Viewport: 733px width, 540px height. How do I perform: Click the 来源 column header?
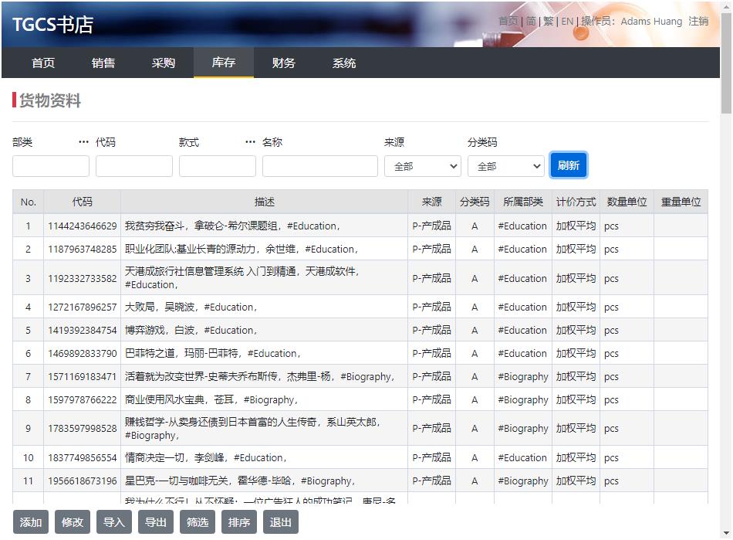click(431, 202)
